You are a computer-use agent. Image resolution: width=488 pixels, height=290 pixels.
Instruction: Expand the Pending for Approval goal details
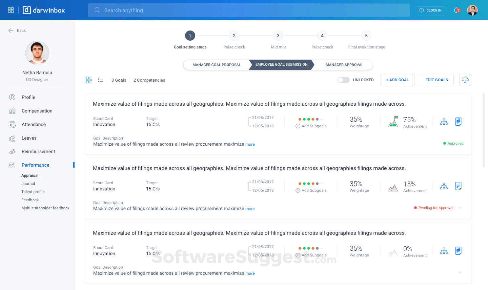click(460, 208)
